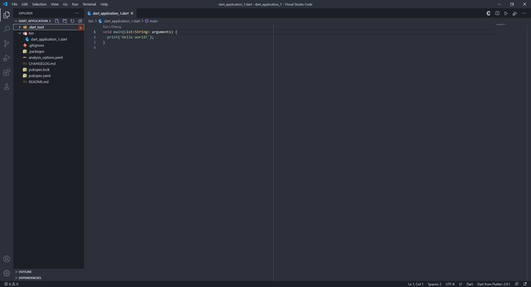
Task: Click the Debug code lens link
Action: [x=116, y=27]
